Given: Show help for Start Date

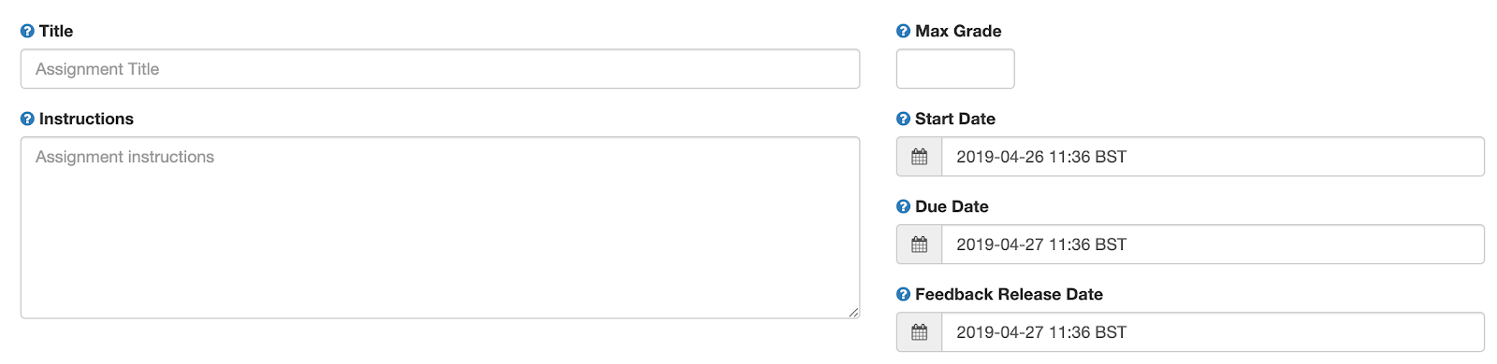Looking at the screenshot, I should point(903,119).
